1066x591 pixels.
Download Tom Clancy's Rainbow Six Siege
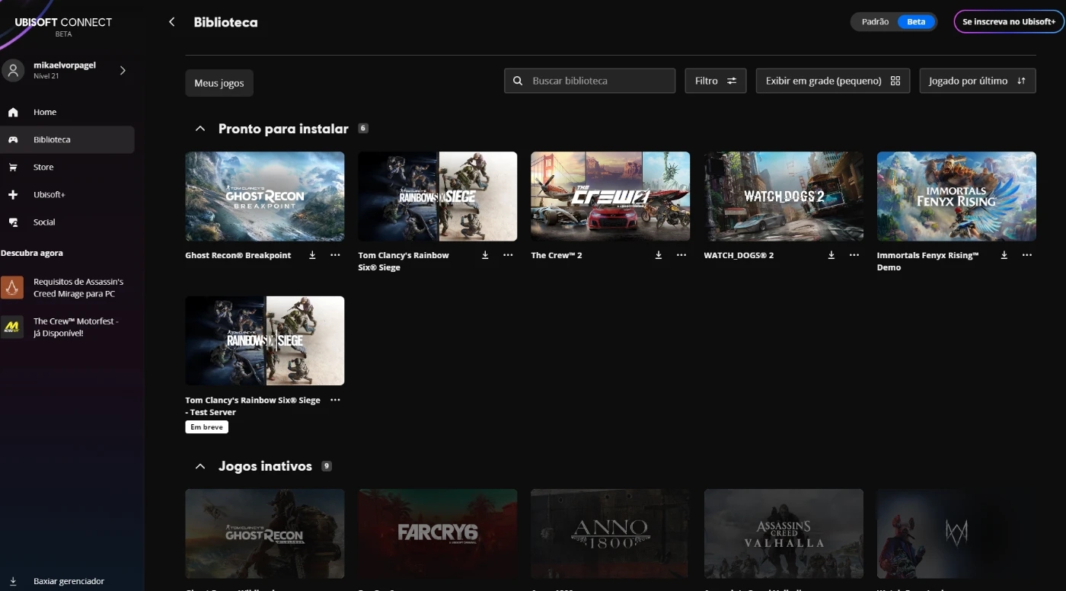(x=485, y=255)
